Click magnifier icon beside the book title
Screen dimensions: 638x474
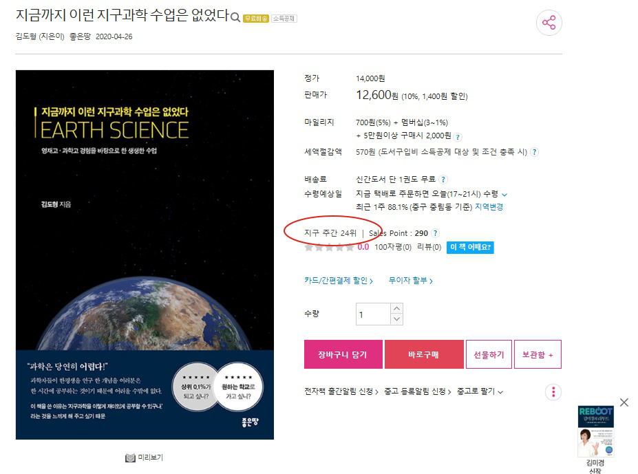pyautogui.click(x=235, y=17)
